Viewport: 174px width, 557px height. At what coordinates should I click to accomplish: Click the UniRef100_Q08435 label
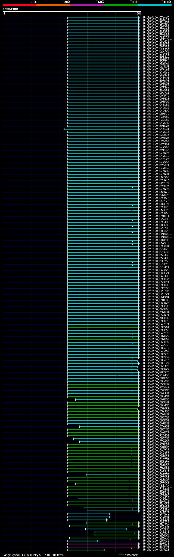156,87
